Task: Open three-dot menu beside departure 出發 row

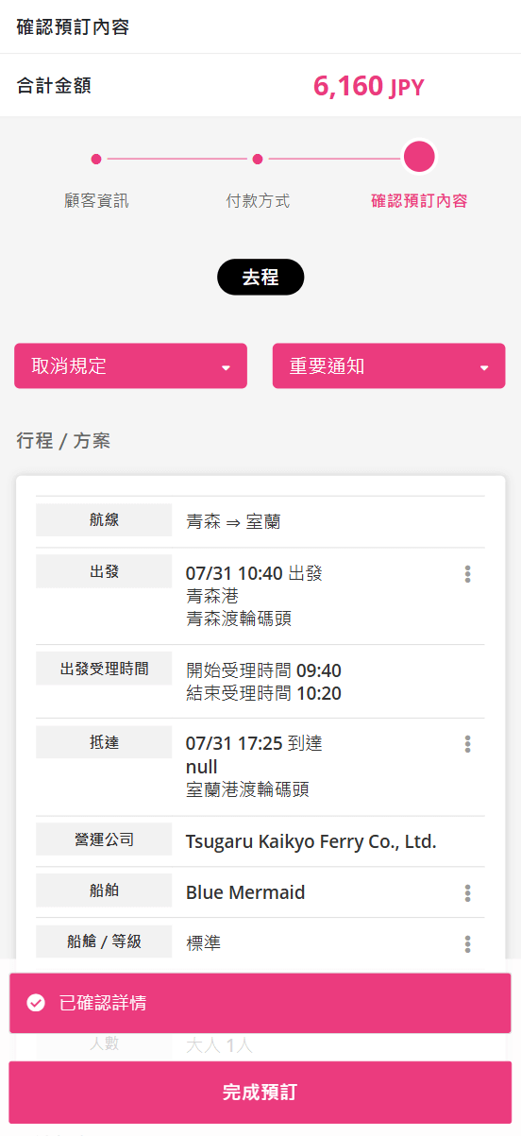Action: pos(467,574)
